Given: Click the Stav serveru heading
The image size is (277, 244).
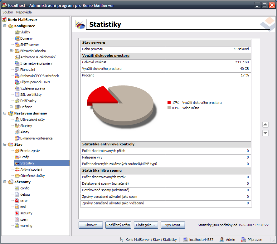Looking at the screenshot, I should [x=94, y=42].
